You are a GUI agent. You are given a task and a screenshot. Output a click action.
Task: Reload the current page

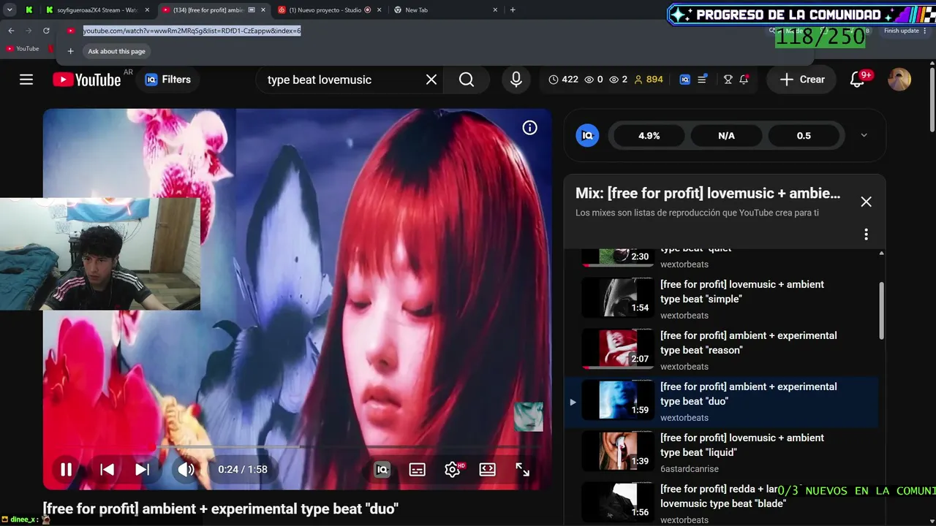(46, 31)
